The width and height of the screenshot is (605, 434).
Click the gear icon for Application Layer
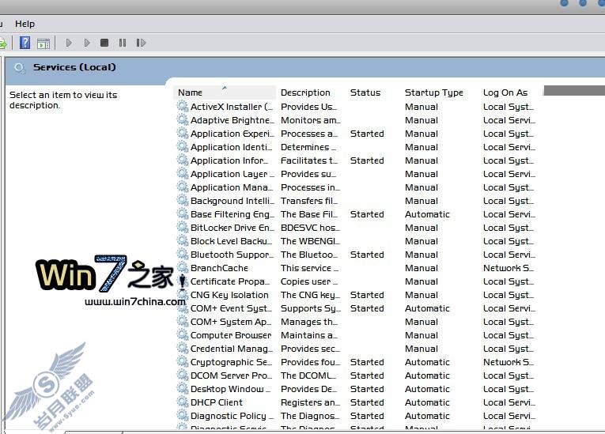tap(183, 173)
